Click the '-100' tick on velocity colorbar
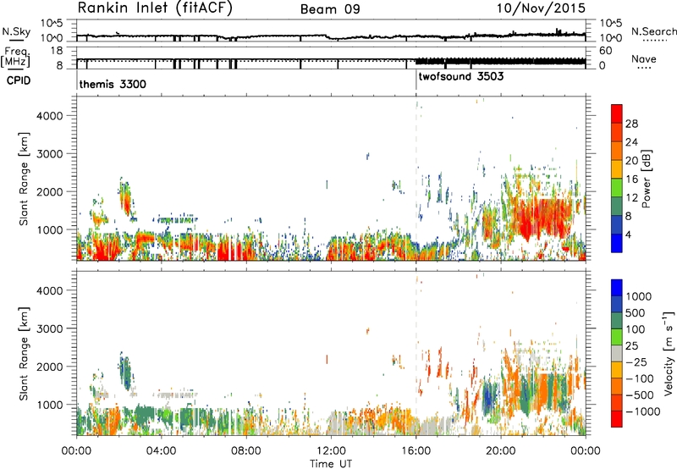Screen dimensions: 677x469 tap(639, 378)
